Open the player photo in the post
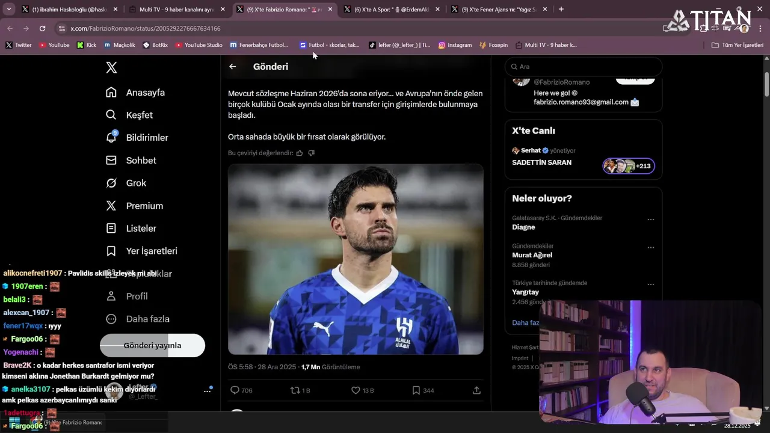This screenshot has height=433, width=770. pos(356,259)
